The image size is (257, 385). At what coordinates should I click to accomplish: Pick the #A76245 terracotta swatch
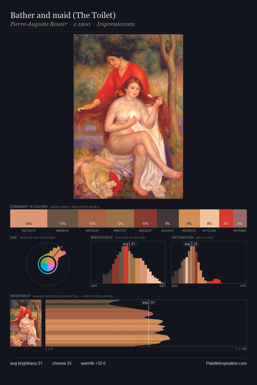(92, 218)
